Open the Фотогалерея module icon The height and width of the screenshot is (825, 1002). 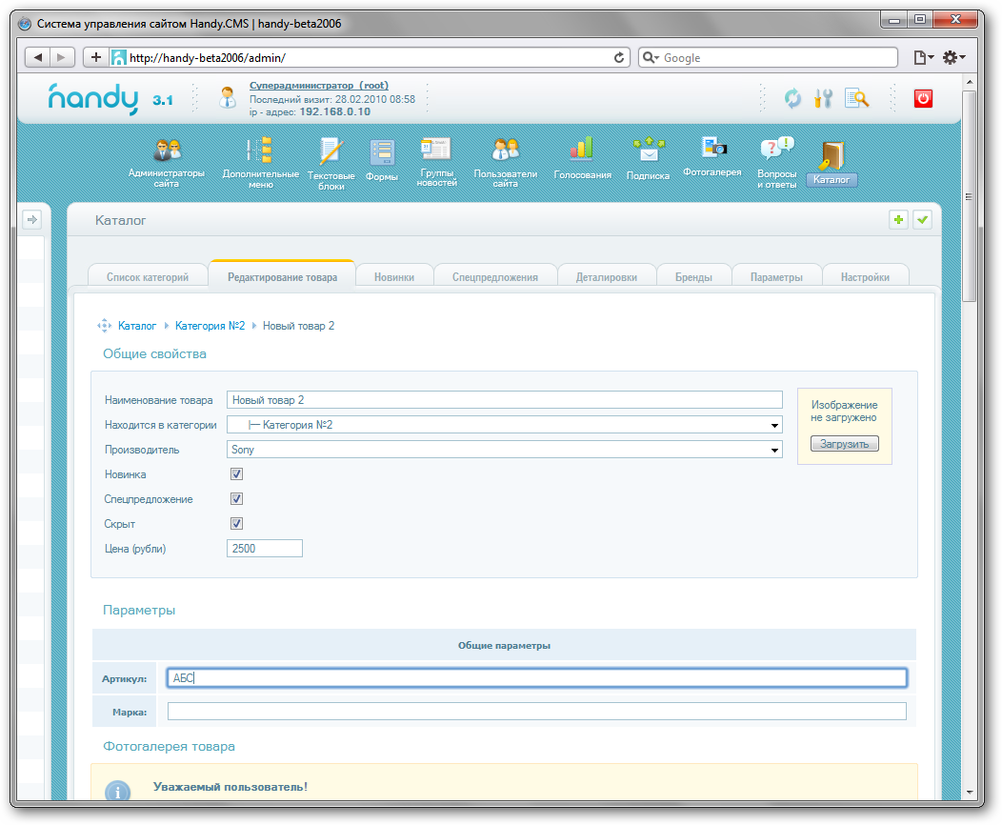point(712,148)
